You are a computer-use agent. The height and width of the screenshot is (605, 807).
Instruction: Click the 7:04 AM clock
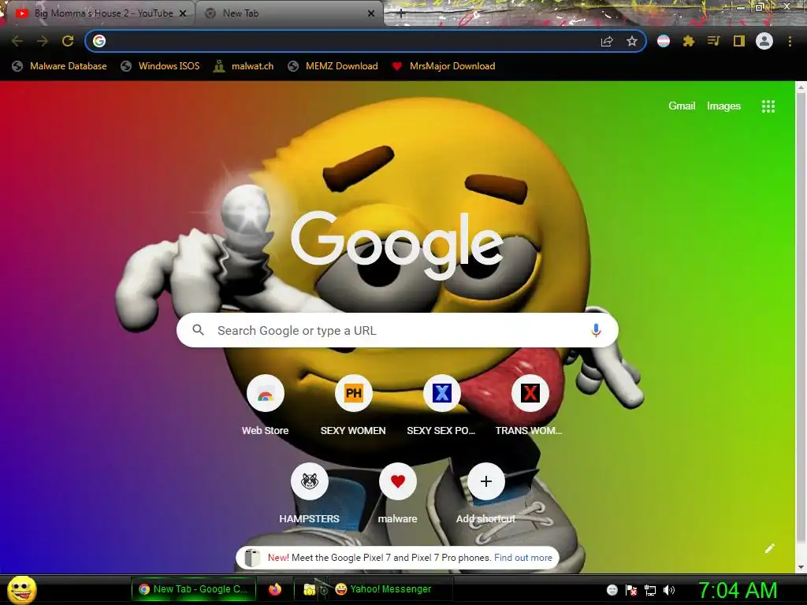[738, 590]
